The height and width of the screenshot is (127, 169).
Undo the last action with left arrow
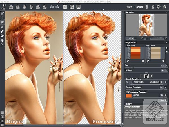52,7
